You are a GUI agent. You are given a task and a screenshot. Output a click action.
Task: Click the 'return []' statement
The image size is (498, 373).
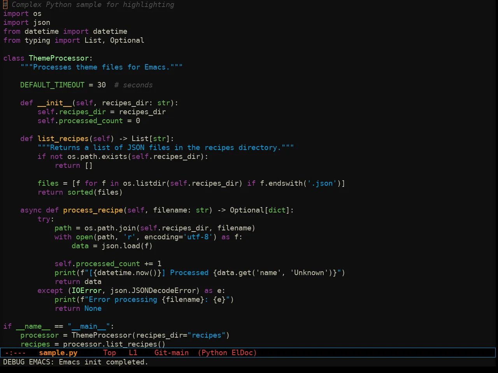[74, 166]
